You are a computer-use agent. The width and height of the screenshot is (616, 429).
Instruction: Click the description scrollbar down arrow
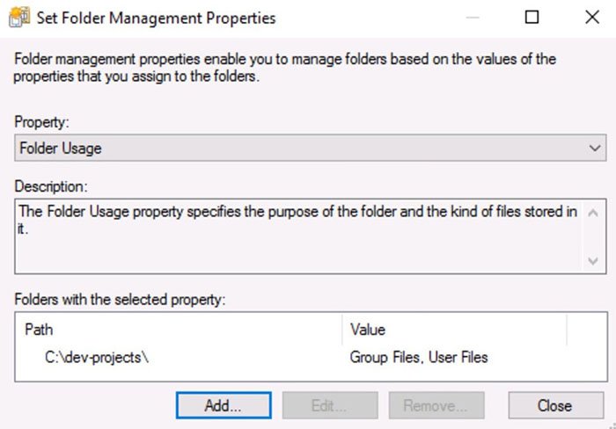(593, 260)
